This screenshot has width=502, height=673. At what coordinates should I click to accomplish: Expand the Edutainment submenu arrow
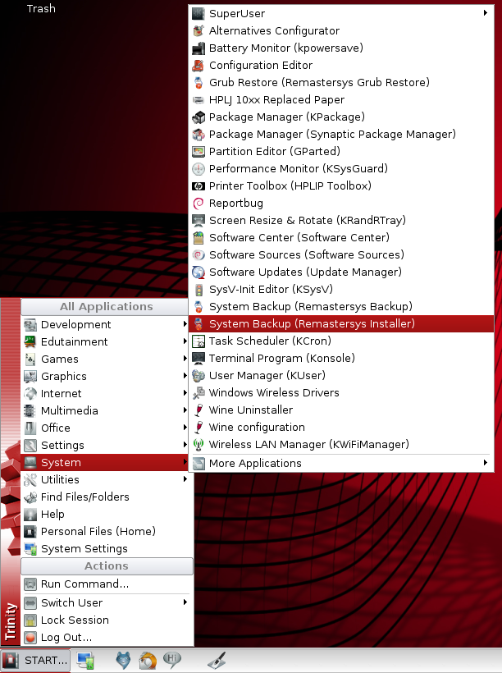point(185,341)
